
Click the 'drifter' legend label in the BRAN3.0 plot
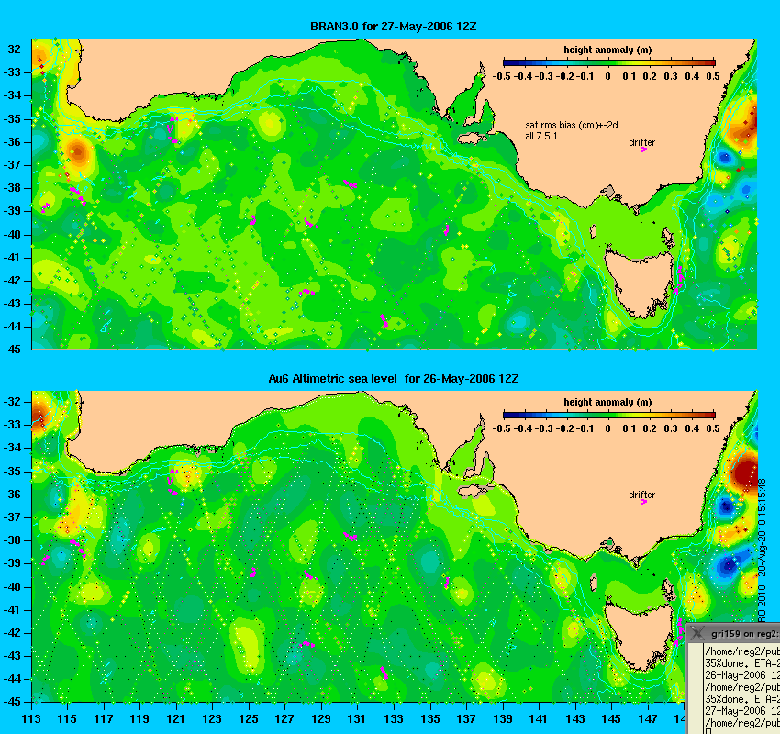click(641, 142)
